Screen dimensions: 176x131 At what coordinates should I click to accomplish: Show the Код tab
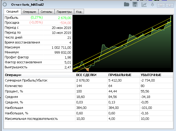[79, 12]
